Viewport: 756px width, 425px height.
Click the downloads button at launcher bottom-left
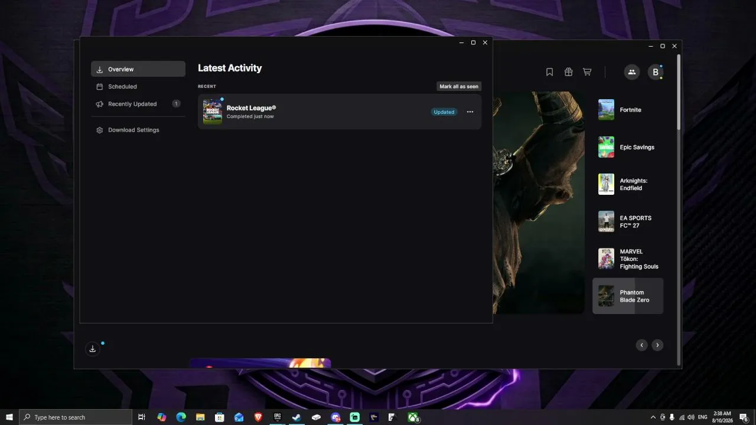click(93, 349)
